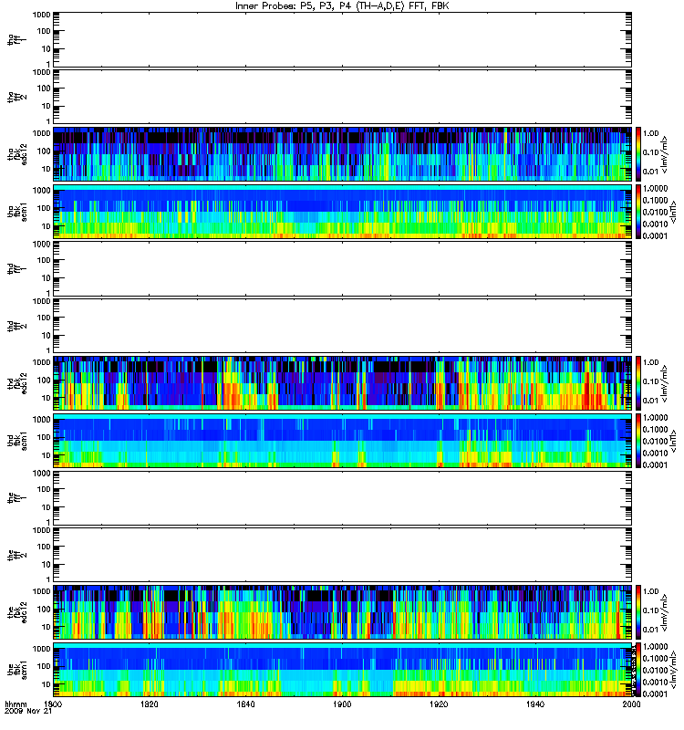
Task: Click the color bar beside the fbk scm1
Action: pos(638,670)
